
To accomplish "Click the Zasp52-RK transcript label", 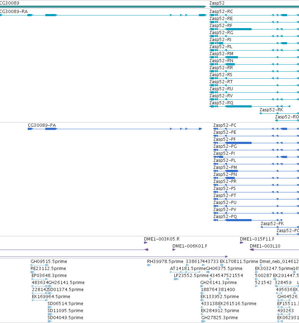I will (271, 110).
